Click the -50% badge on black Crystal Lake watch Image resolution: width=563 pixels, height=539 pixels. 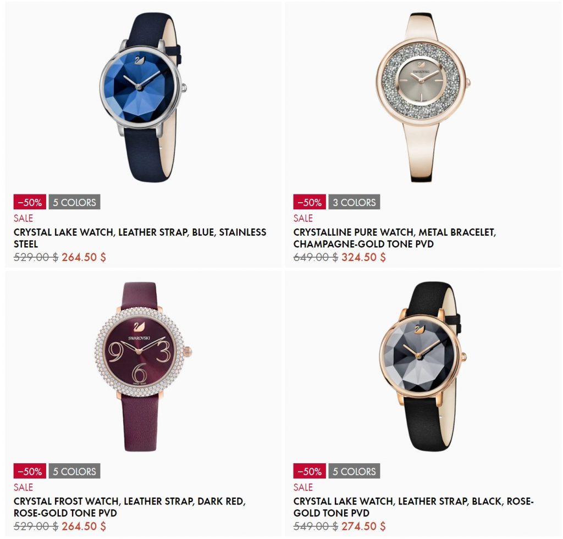[310, 471]
